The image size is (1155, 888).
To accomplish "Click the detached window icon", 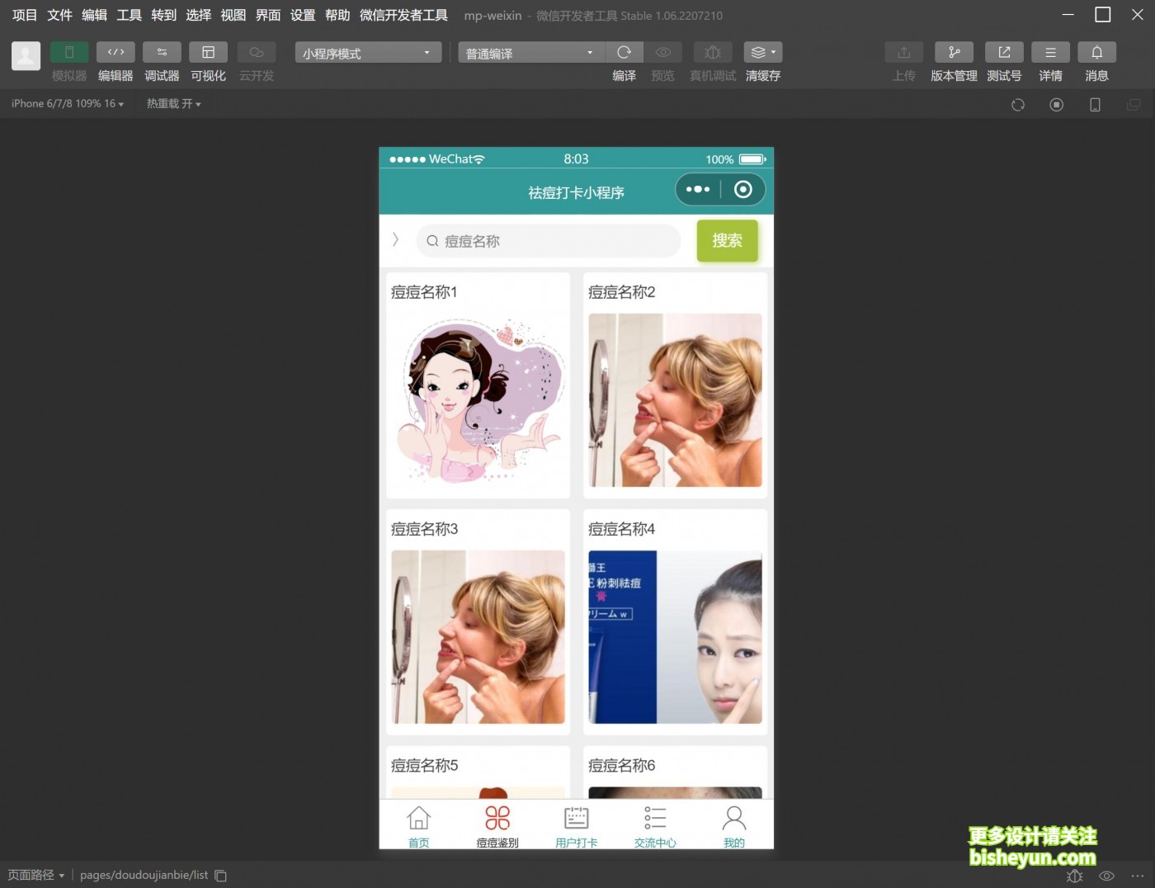I will [x=1134, y=105].
